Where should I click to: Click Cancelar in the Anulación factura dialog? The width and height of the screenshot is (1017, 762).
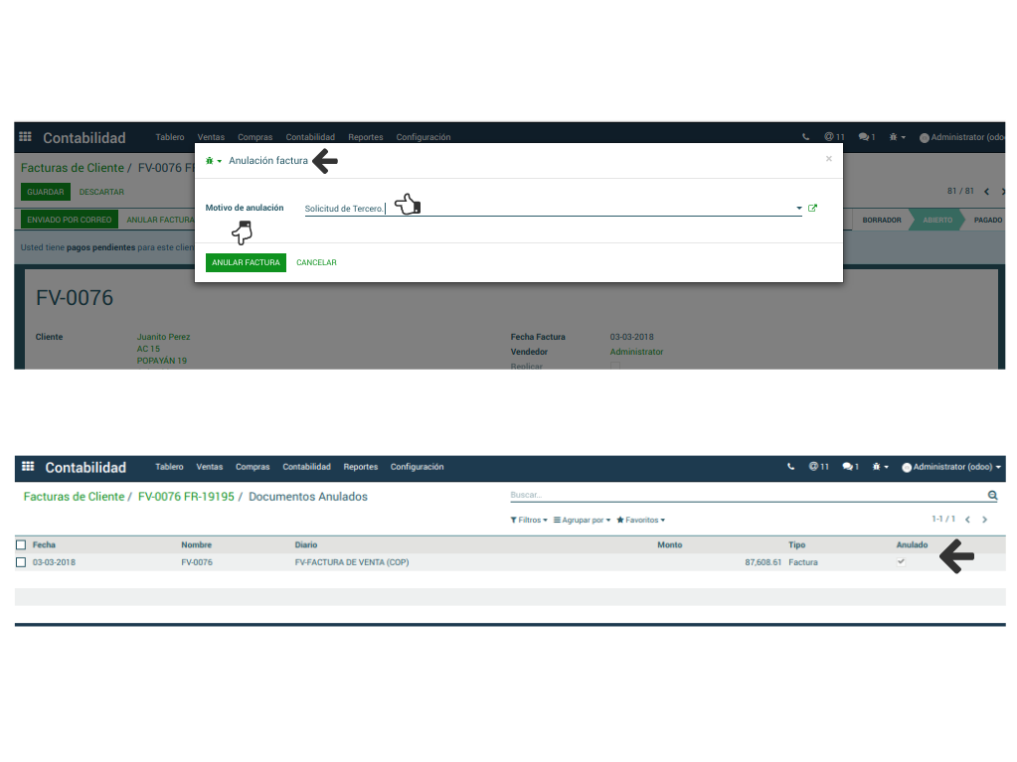pos(316,263)
